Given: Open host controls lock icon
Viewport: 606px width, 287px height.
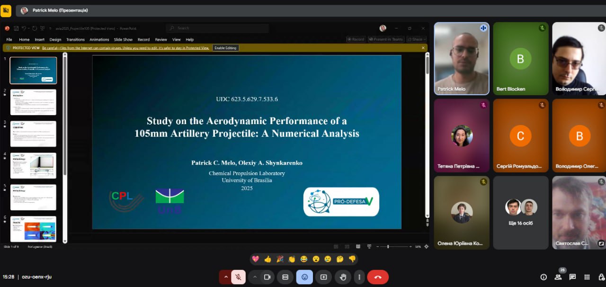Looking at the screenshot, I should [x=601, y=277].
